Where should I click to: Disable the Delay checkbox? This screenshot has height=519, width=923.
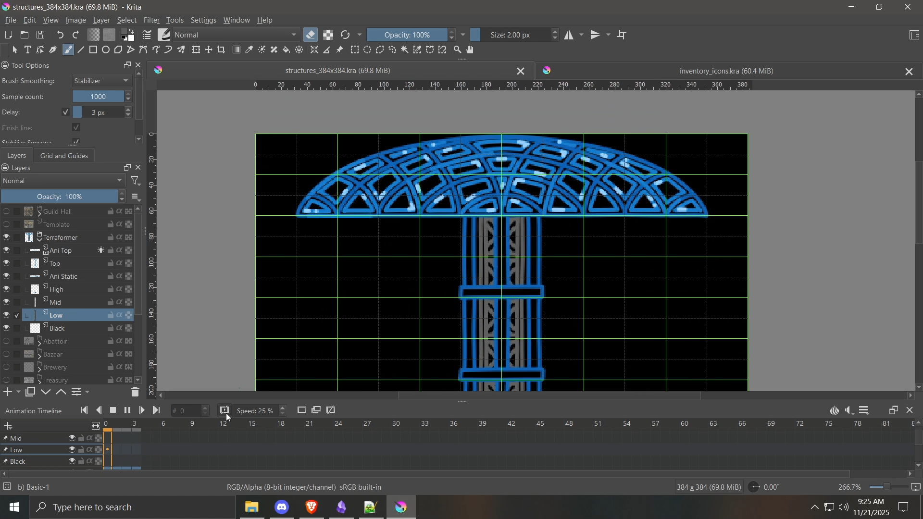tap(65, 112)
